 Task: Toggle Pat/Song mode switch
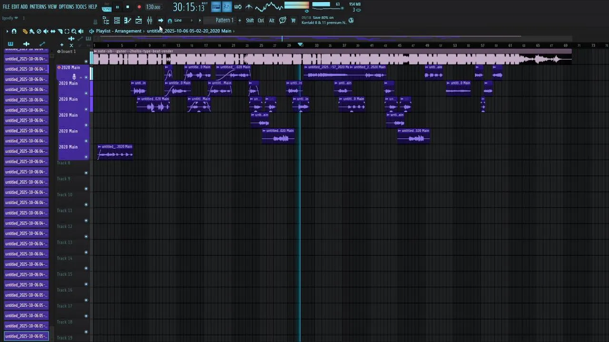(107, 8)
